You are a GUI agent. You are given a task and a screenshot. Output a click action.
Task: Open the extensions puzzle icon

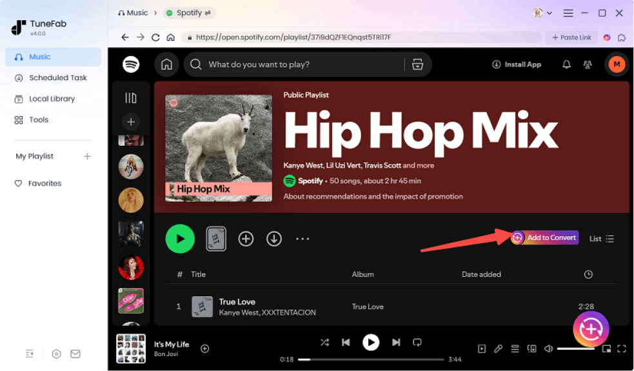[x=622, y=37]
